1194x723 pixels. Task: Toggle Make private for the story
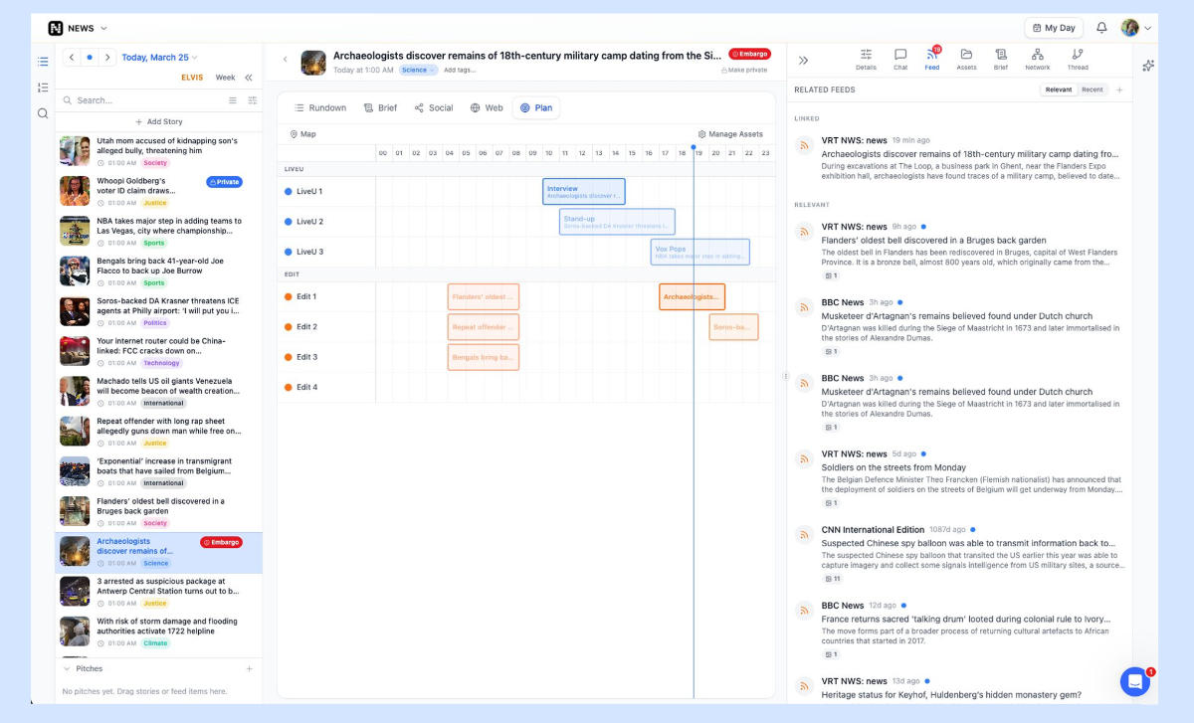tap(744, 70)
